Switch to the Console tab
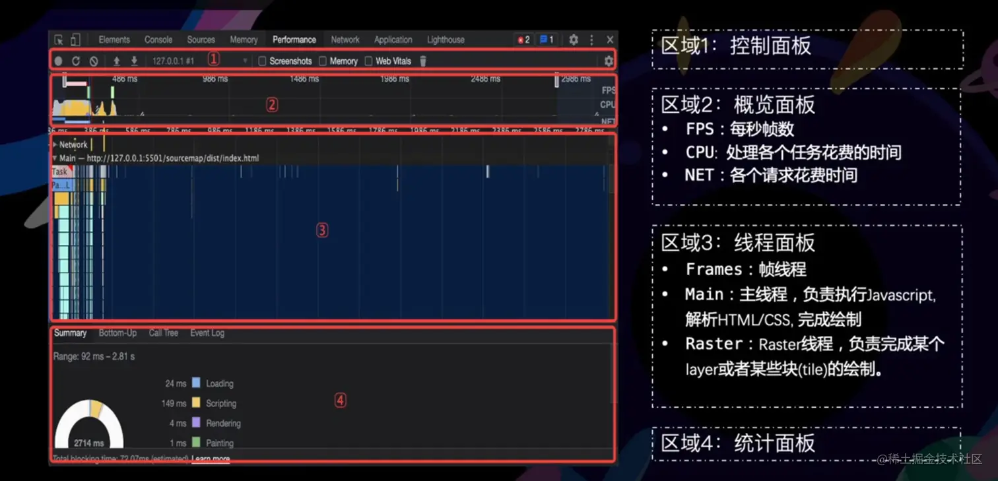Viewport: 998px width, 481px height. point(158,40)
